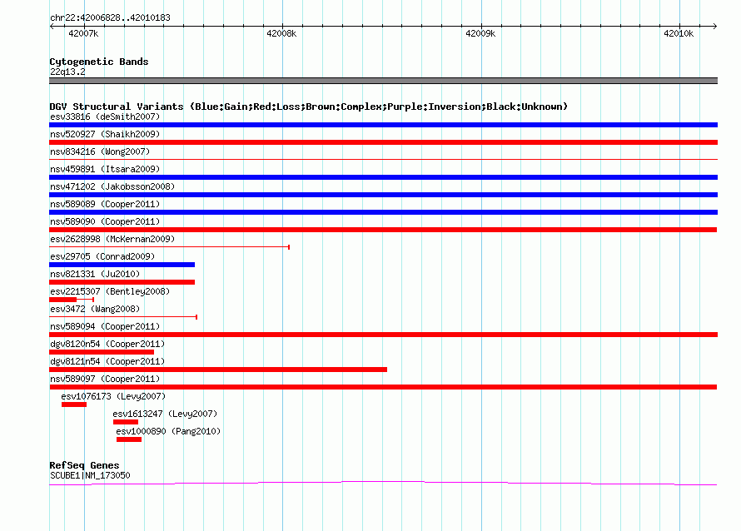Viewport: 741px width, 531px height.
Task: Select the esv2215307 (Bentley2008) short red segment
Action: (x=62, y=300)
